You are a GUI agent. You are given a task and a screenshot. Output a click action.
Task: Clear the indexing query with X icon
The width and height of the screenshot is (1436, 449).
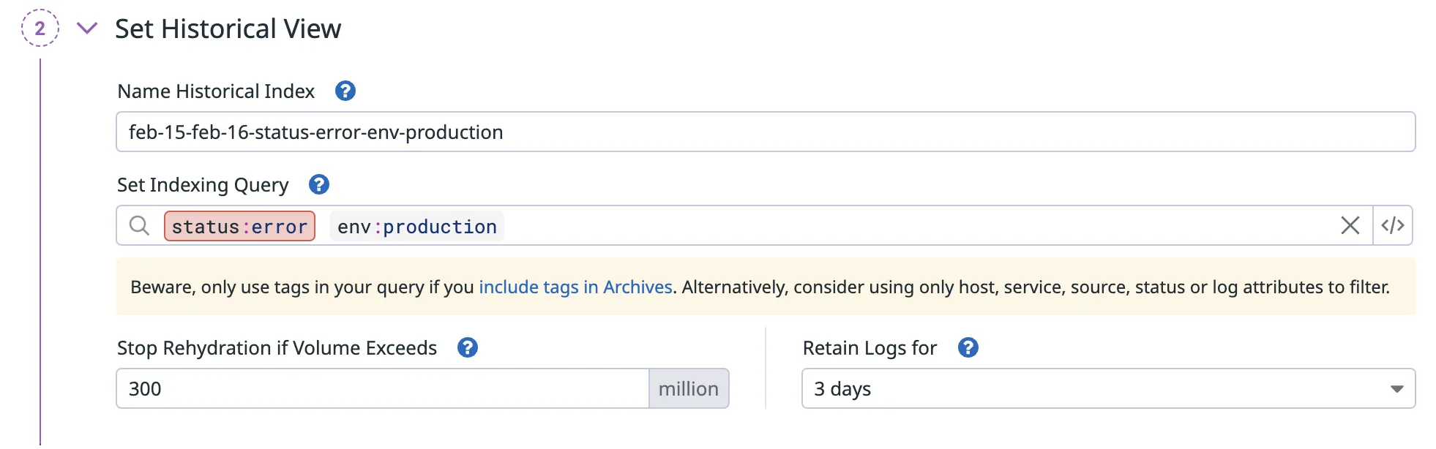pyautogui.click(x=1350, y=226)
